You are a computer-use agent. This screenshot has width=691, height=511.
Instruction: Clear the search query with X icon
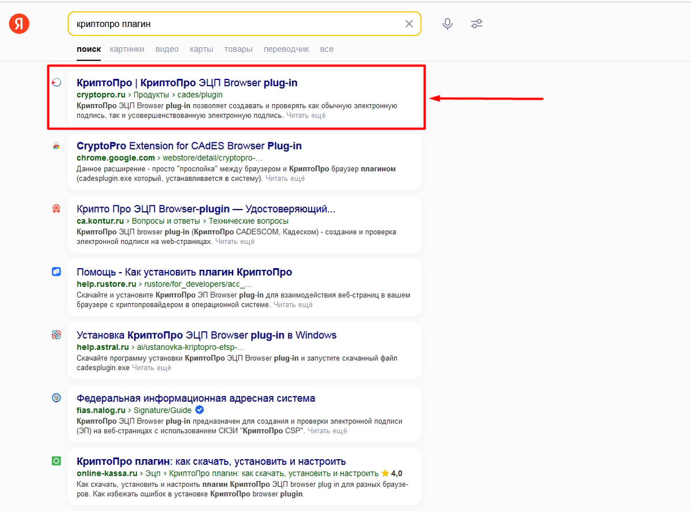(409, 24)
